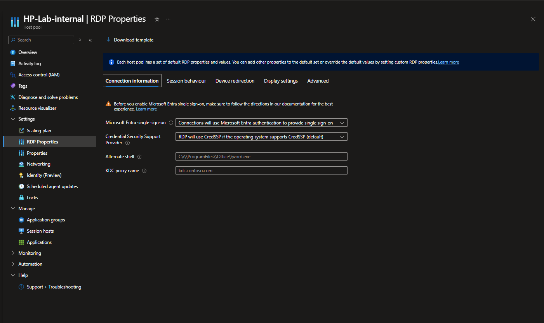
Task: Click the Applications grid icon
Action: pos(21,242)
